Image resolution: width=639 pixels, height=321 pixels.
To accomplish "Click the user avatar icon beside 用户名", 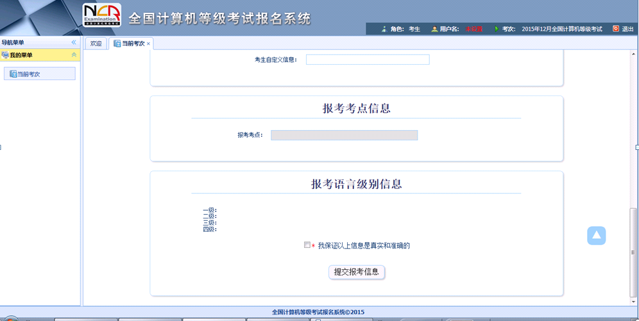I will (434, 29).
